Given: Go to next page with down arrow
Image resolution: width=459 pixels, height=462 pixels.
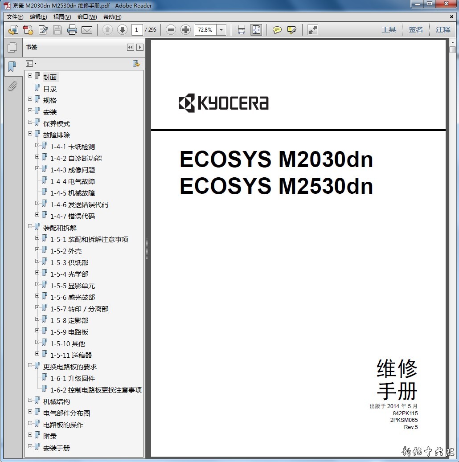Looking at the screenshot, I should point(122,30).
